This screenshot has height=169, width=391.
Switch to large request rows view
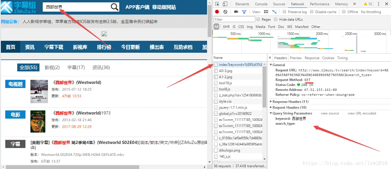(266, 12)
